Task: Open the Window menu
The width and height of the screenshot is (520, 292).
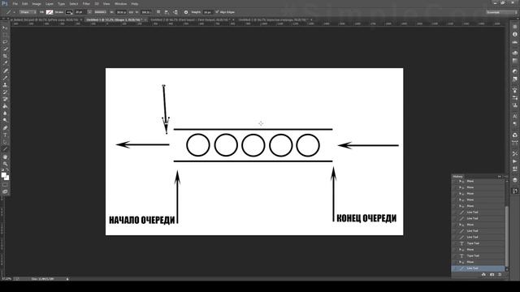Action: (x=120, y=3)
